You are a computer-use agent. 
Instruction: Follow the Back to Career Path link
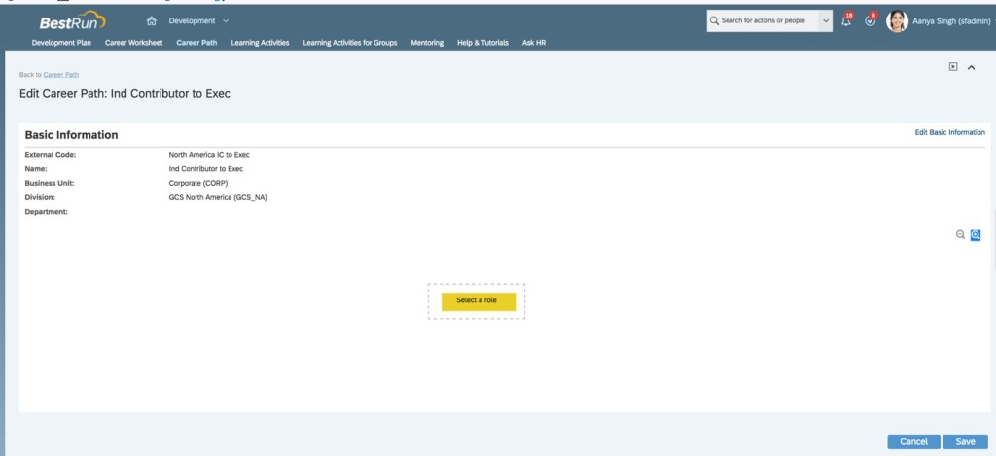pyautogui.click(x=61, y=75)
